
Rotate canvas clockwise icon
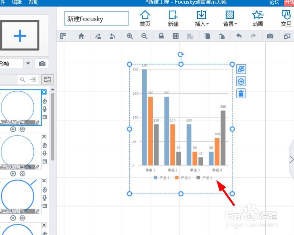[x=98, y=36]
